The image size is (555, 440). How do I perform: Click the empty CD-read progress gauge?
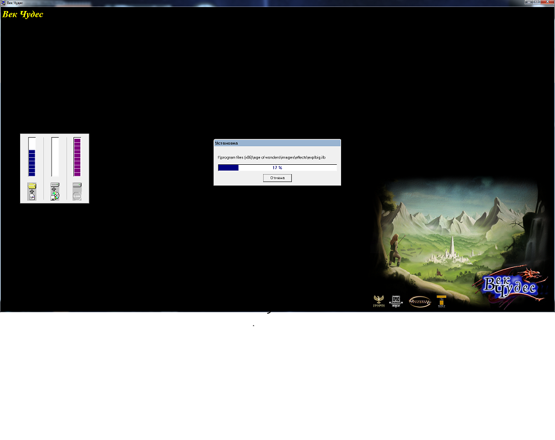tap(55, 157)
